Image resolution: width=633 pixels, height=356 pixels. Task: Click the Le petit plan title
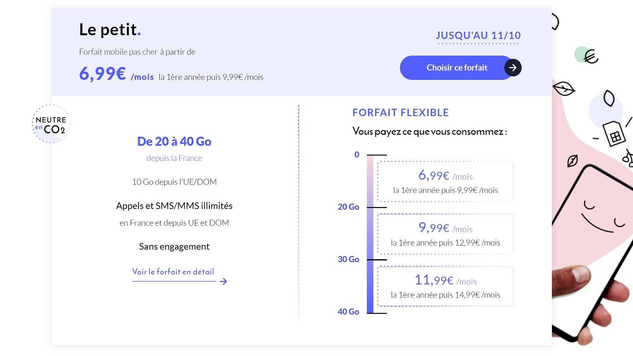(110, 29)
